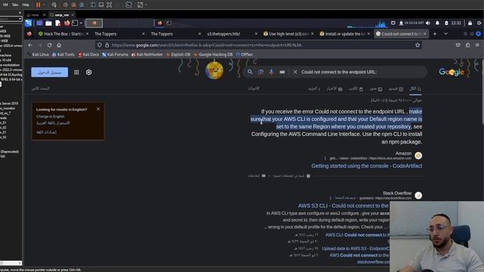This screenshot has height=272, width=484.
Task: Click the revert snapshot icon in VMware toolbar
Action: [x=73, y=5]
